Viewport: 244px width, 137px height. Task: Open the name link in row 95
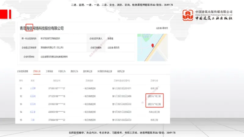click(33, 120)
